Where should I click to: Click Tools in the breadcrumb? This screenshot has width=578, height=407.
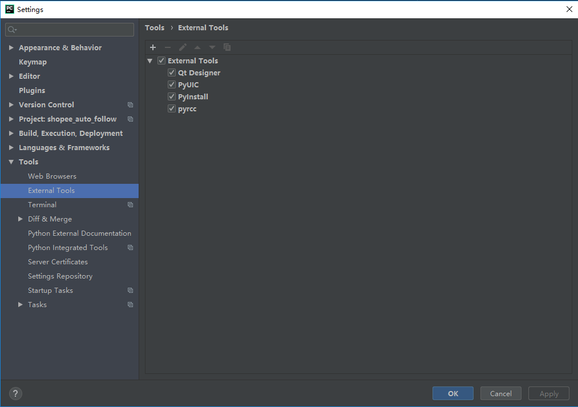pos(155,27)
